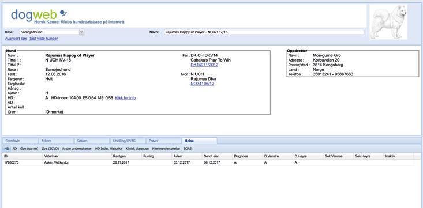Sort by the Røntgen column header

(x=126, y=156)
